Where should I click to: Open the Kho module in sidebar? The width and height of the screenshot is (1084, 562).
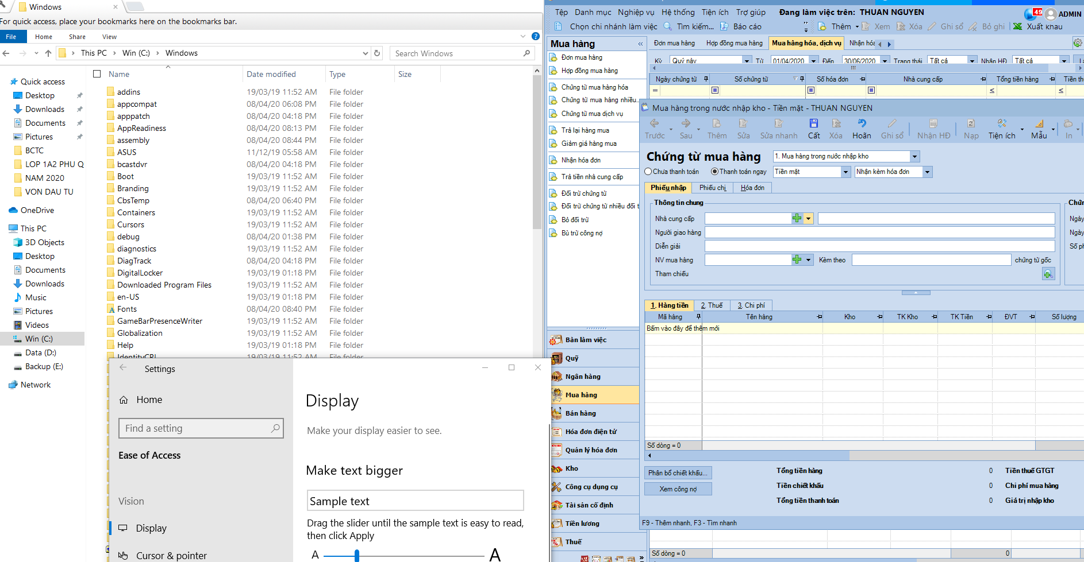point(572,468)
